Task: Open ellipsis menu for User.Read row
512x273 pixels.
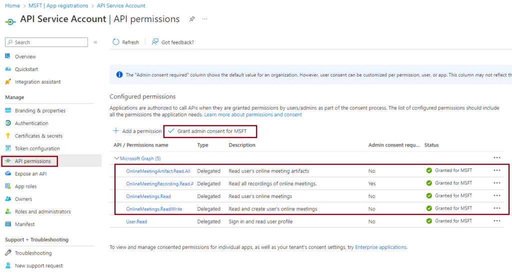Action: (497, 221)
